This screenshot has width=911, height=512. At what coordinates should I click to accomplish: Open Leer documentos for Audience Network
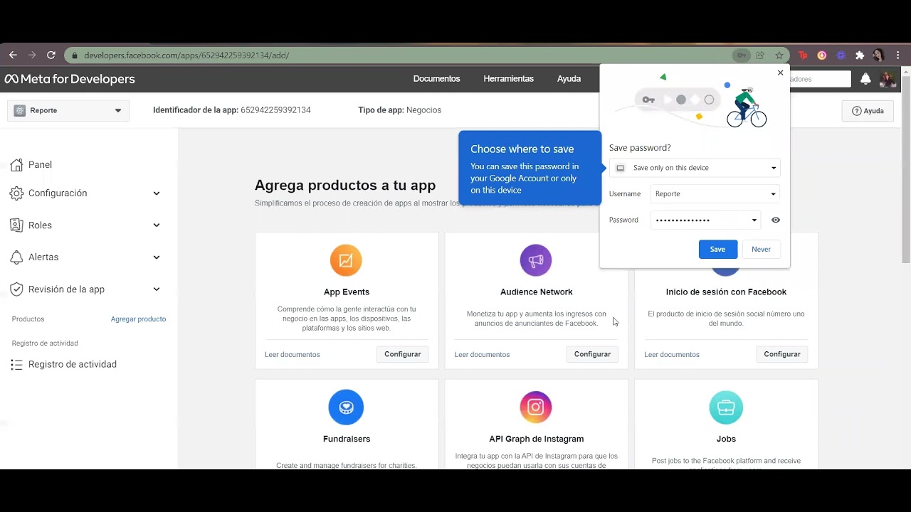[x=482, y=355]
